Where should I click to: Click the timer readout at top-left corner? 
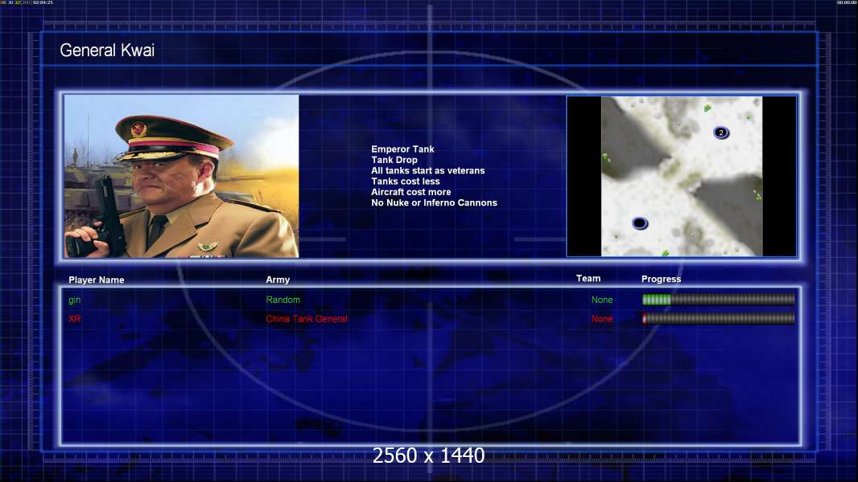(x=27, y=2)
